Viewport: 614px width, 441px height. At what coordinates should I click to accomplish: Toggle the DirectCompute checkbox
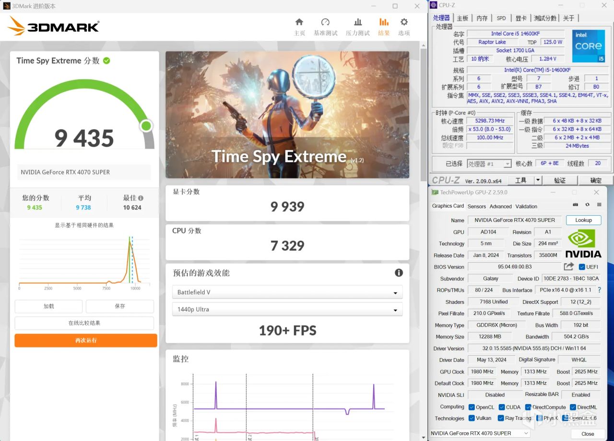click(528, 407)
